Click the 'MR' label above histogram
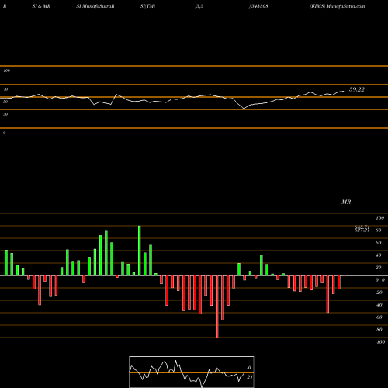The width and height of the screenshot is (388, 388). pyautogui.click(x=346, y=202)
